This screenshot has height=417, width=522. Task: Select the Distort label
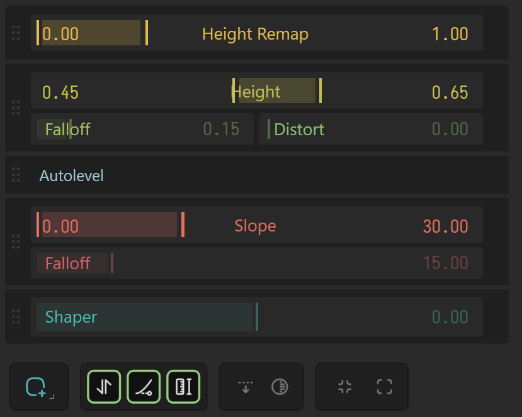coord(299,129)
